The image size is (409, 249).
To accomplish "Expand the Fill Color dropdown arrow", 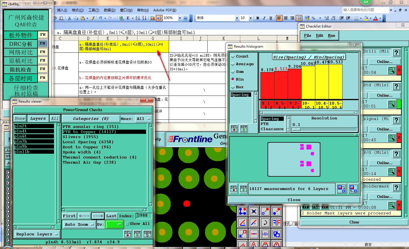I will (370, 18).
